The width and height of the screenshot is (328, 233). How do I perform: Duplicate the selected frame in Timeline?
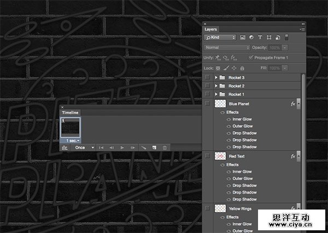(154, 147)
